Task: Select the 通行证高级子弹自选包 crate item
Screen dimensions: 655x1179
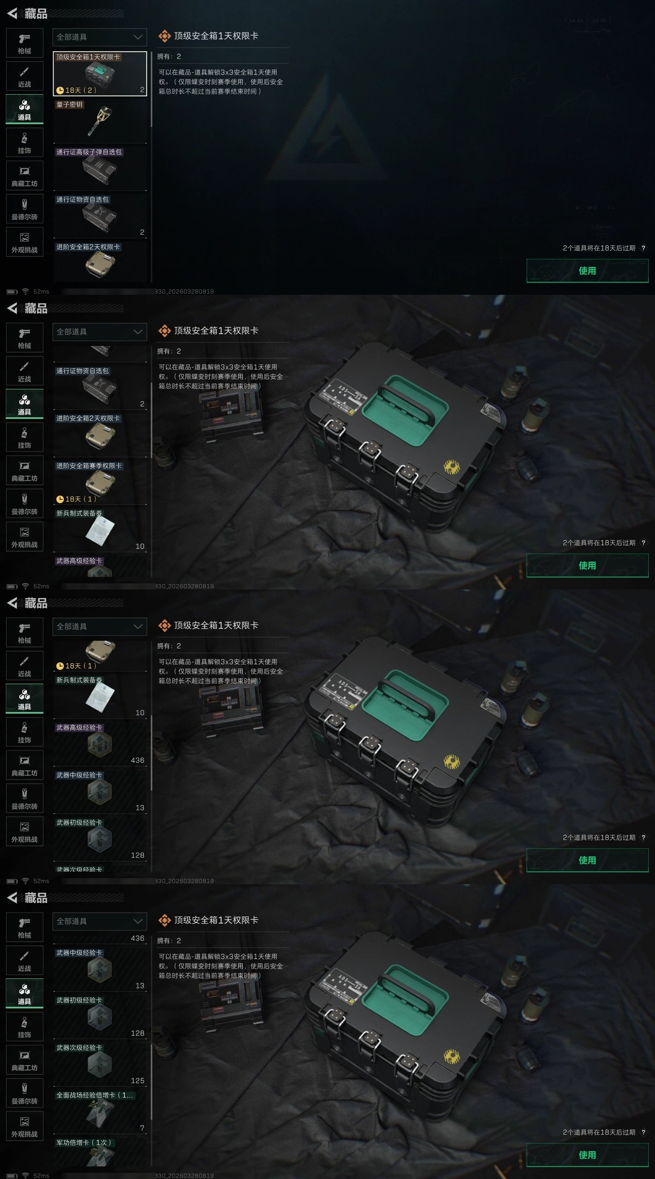Action: 100,168
